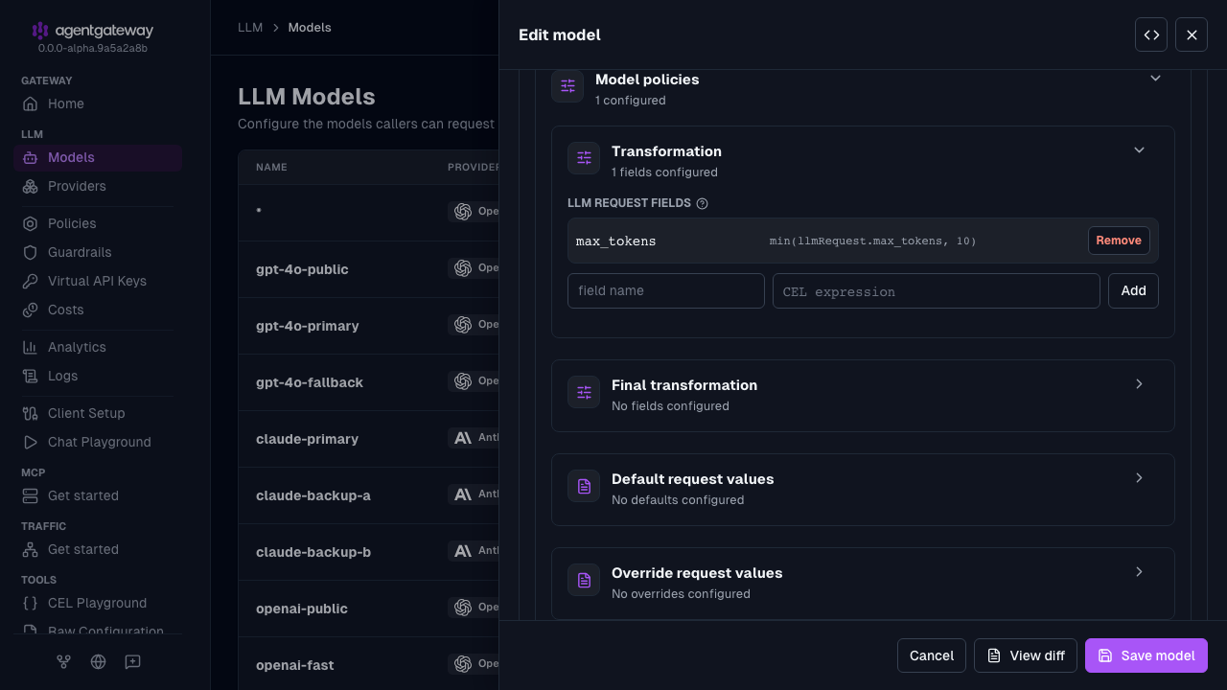Click the min(llmRequest.max_tokens, 10) expression
Screen dimensions: 1227x690
pyautogui.click(x=872, y=241)
